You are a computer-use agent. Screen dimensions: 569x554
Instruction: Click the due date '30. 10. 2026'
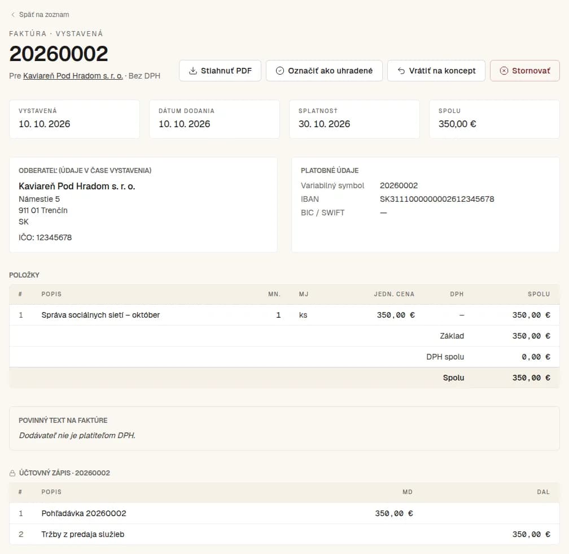325,124
